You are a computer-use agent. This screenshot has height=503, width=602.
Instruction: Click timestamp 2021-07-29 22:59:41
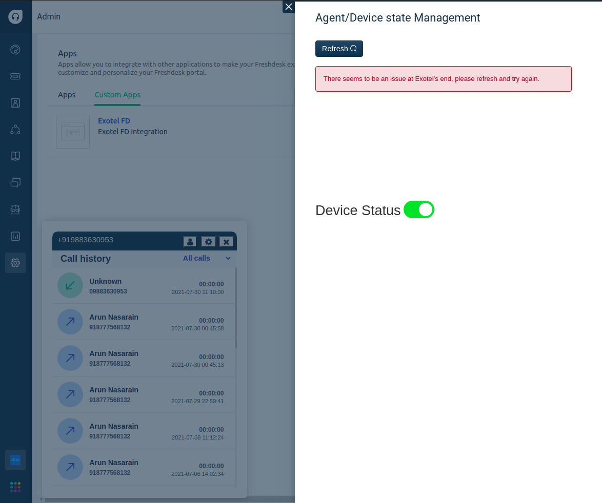[x=198, y=402]
